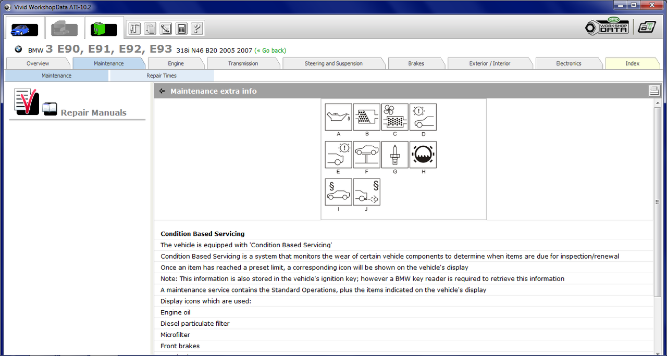
Task: Switch to the Overview tab
Action: point(38,63)
